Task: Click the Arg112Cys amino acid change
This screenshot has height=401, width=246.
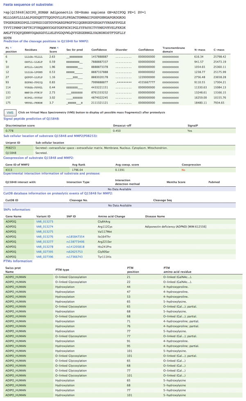Action: tap(105, 227)
